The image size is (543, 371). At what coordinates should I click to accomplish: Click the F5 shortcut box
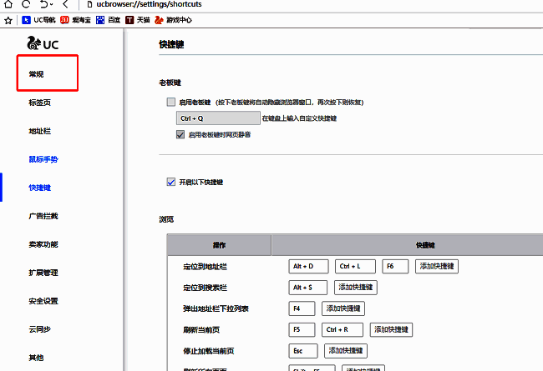tap(302, 329)
